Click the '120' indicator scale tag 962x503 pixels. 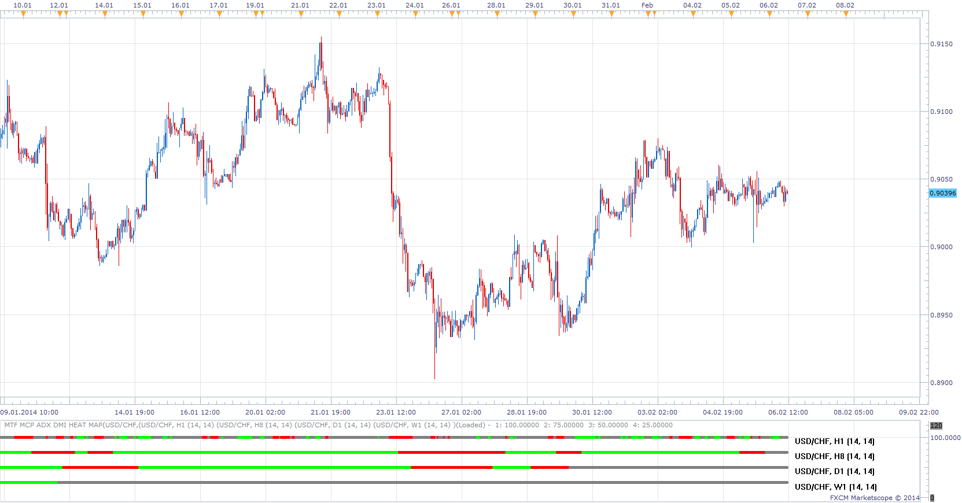[x=936, y=426]
